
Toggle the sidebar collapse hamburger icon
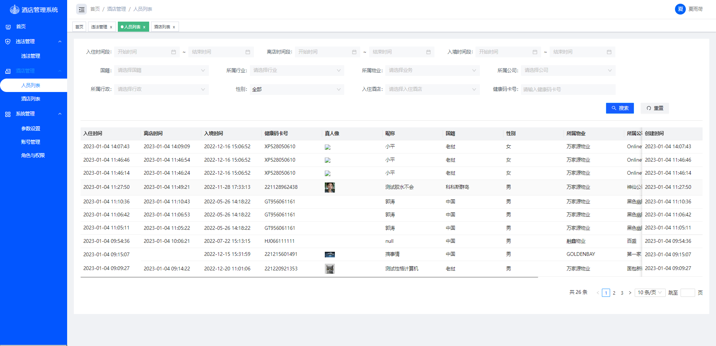(x=81, y=9)
